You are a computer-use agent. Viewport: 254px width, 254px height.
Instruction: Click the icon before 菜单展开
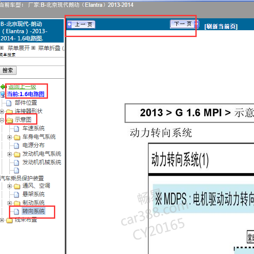click(2, 48)
